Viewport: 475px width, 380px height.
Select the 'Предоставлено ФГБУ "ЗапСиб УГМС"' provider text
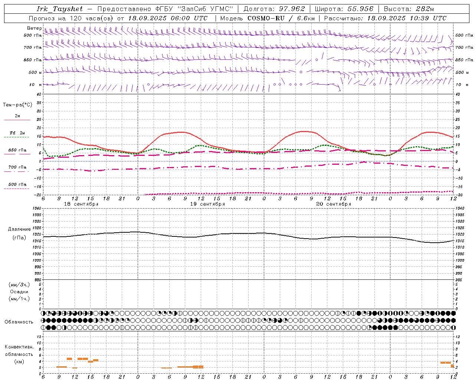165,9
